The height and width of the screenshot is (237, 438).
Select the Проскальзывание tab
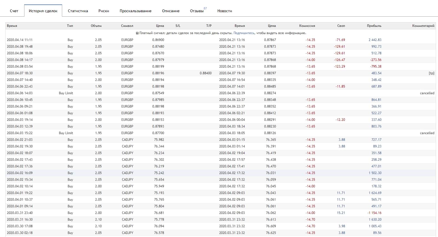pos(135,11)
